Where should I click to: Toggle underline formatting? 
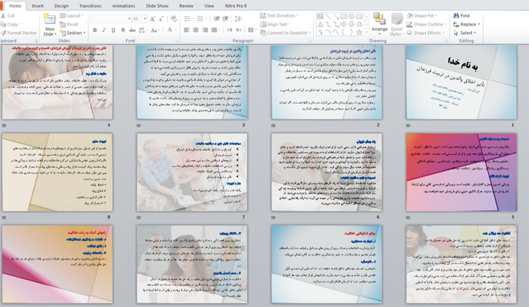click(115, 30)
